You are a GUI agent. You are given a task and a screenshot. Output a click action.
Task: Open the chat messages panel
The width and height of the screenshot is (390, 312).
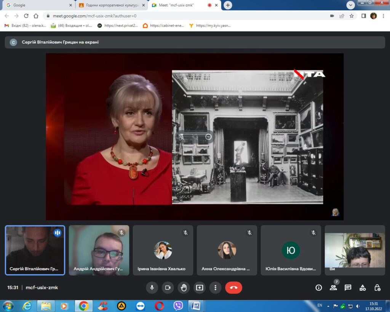(x=348, y=288)
